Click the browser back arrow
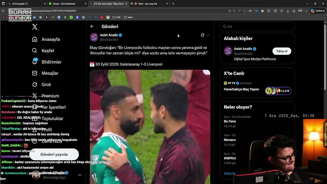 point(3,11)
